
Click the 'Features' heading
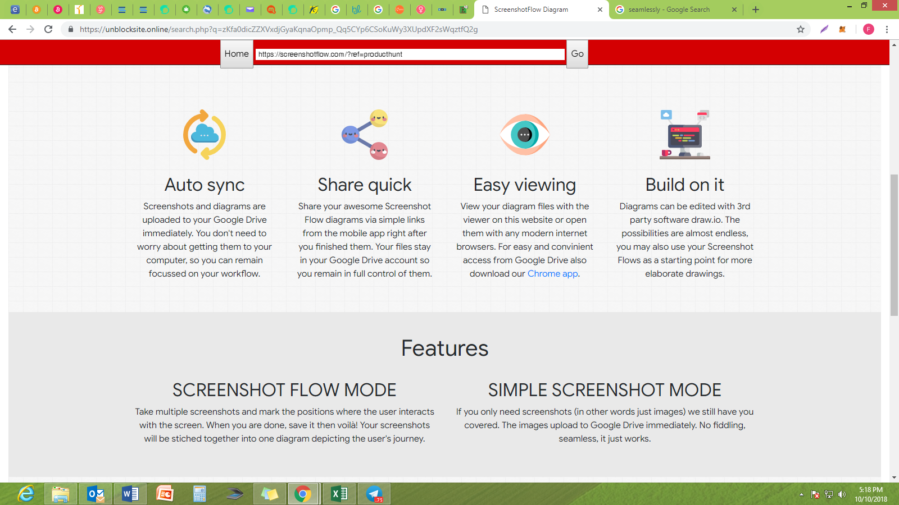tap(445, 348)
